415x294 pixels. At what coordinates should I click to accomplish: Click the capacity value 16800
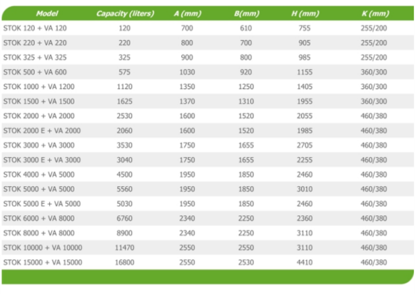tap(124, 262)
